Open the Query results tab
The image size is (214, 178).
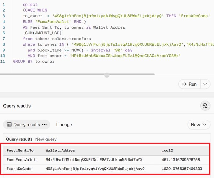[x=27, y=125]
